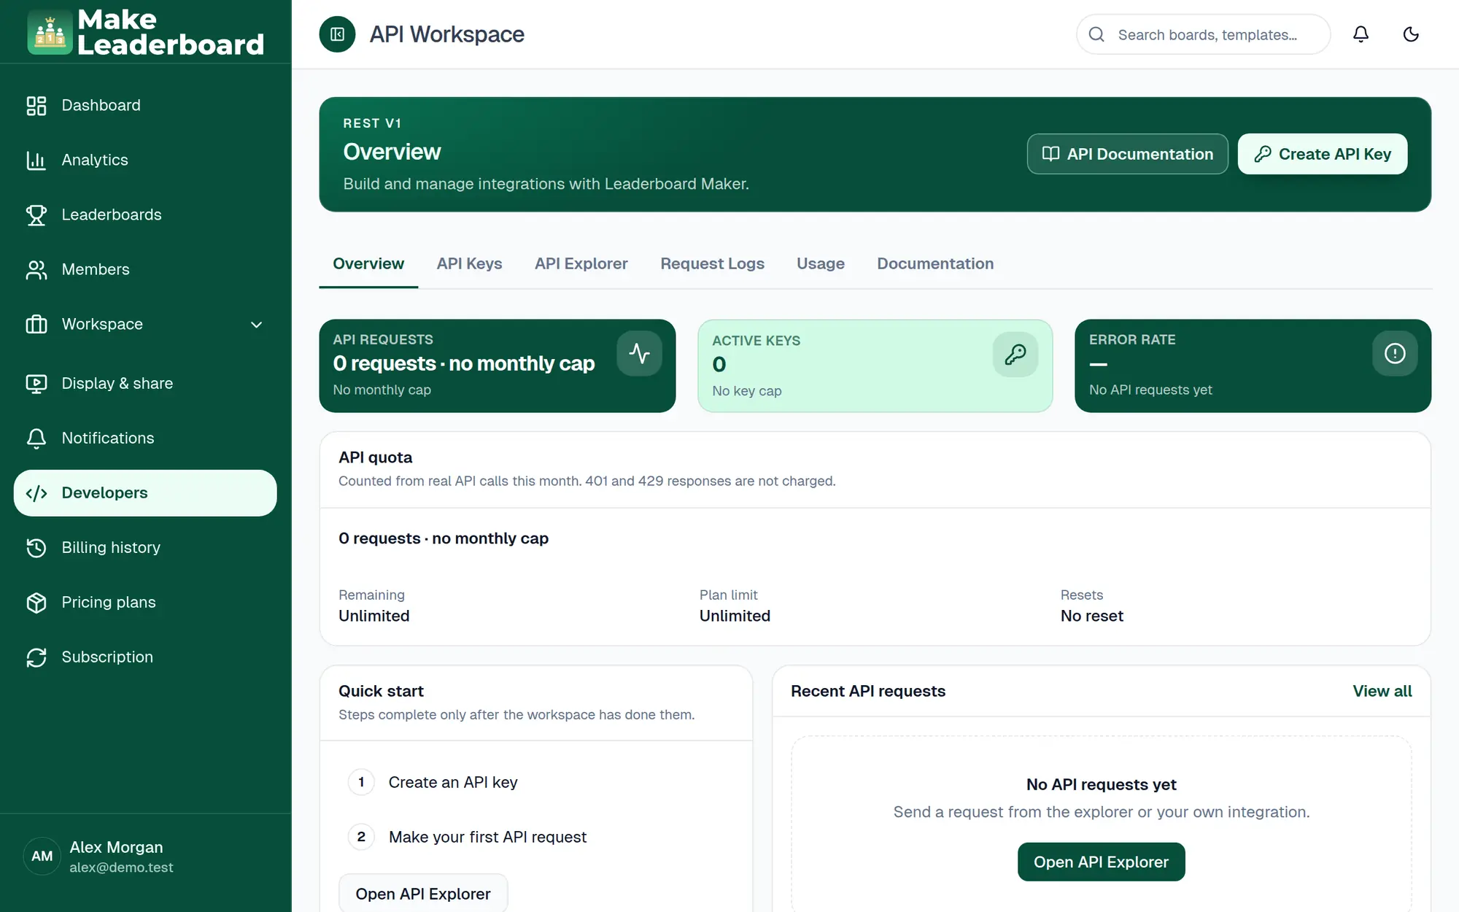Viewport: 1459px width, 912px height.
Task: Click the Notifications bell icon in sidebar
Action: coord(36,438)
